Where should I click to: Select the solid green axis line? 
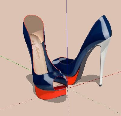[x=16, y=63]
